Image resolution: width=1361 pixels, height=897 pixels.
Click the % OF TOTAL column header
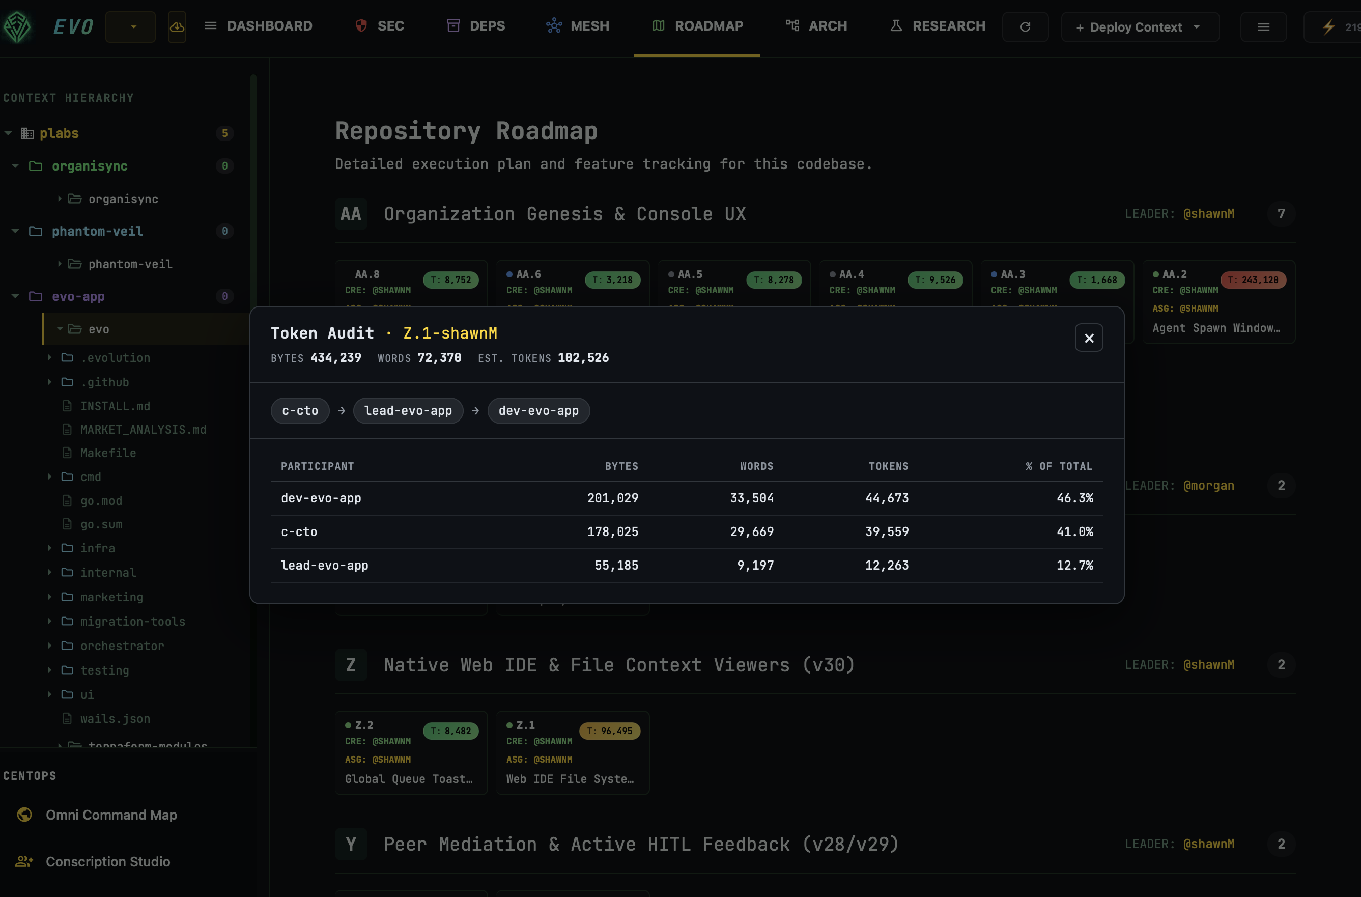(x=1059, y=466)
